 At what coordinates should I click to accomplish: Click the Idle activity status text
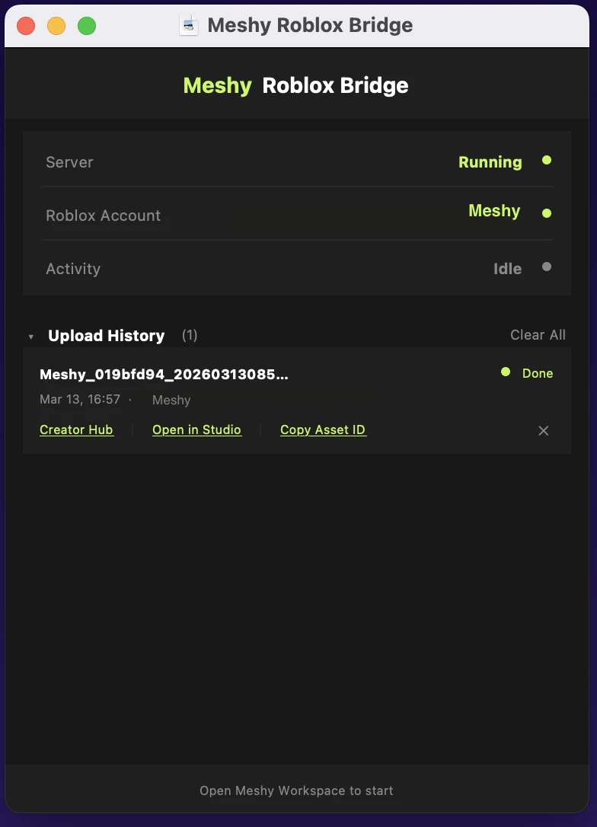(x=507, y=269)
